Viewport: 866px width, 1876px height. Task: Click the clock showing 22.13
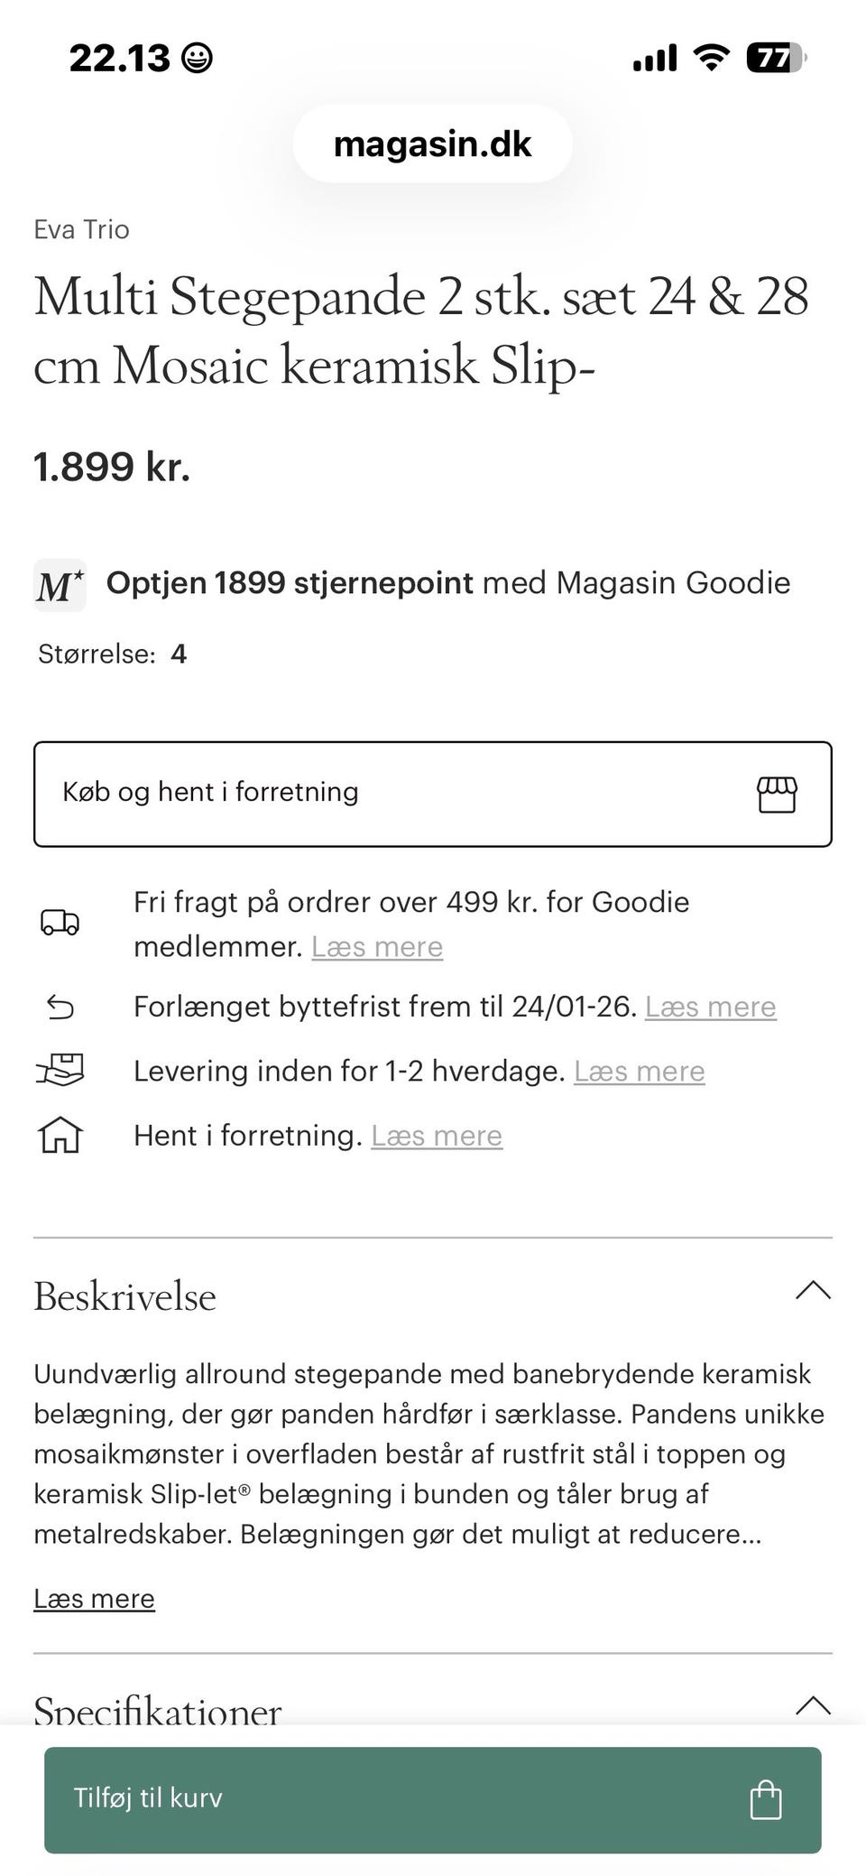tap(117, 56)
